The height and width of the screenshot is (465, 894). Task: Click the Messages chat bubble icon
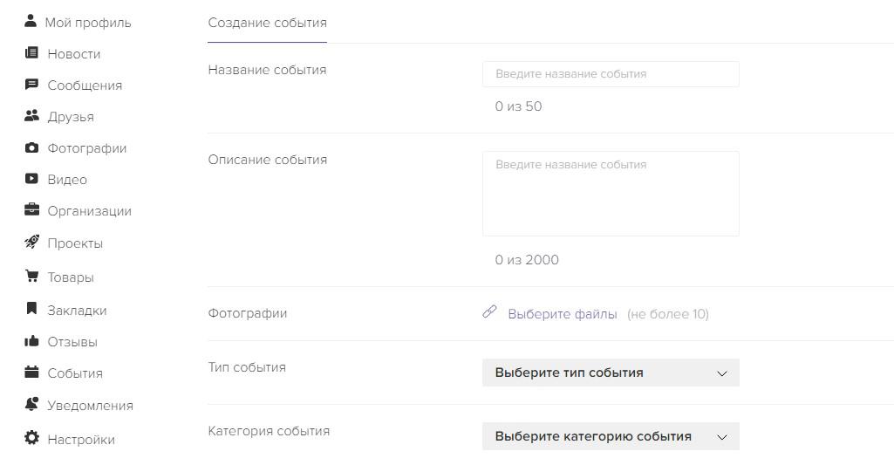pyautogui.click(x=31, y=85)
